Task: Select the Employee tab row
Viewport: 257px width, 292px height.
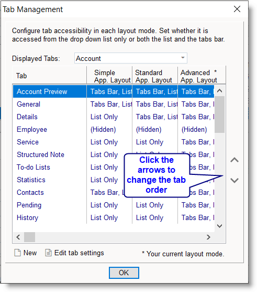Action: point(114,129)
